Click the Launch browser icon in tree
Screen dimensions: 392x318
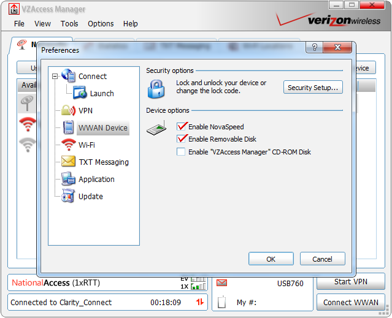tap(80, 93)
